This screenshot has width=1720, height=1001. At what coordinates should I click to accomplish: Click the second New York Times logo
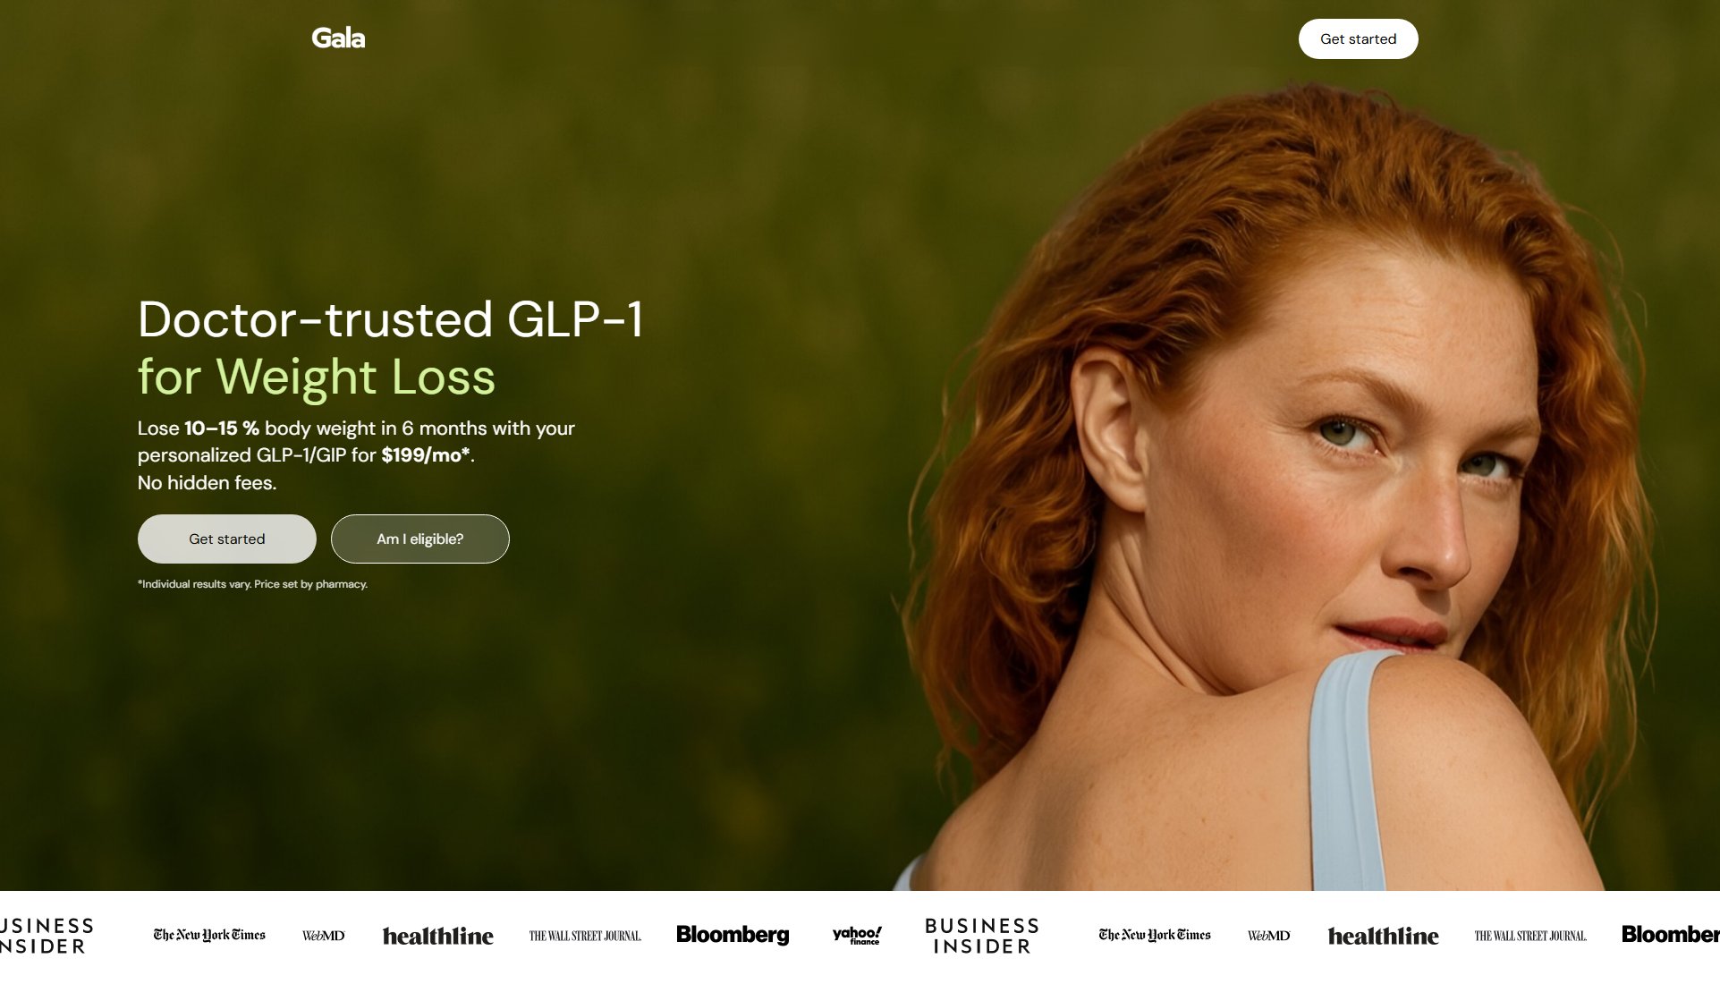[1155, 935]
